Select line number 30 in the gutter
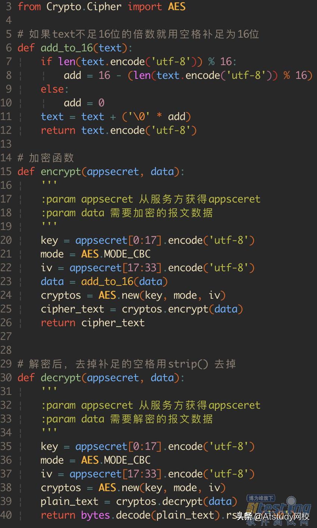Image resolution: width=317 pixels, height=528 pixels. (6, 378)
